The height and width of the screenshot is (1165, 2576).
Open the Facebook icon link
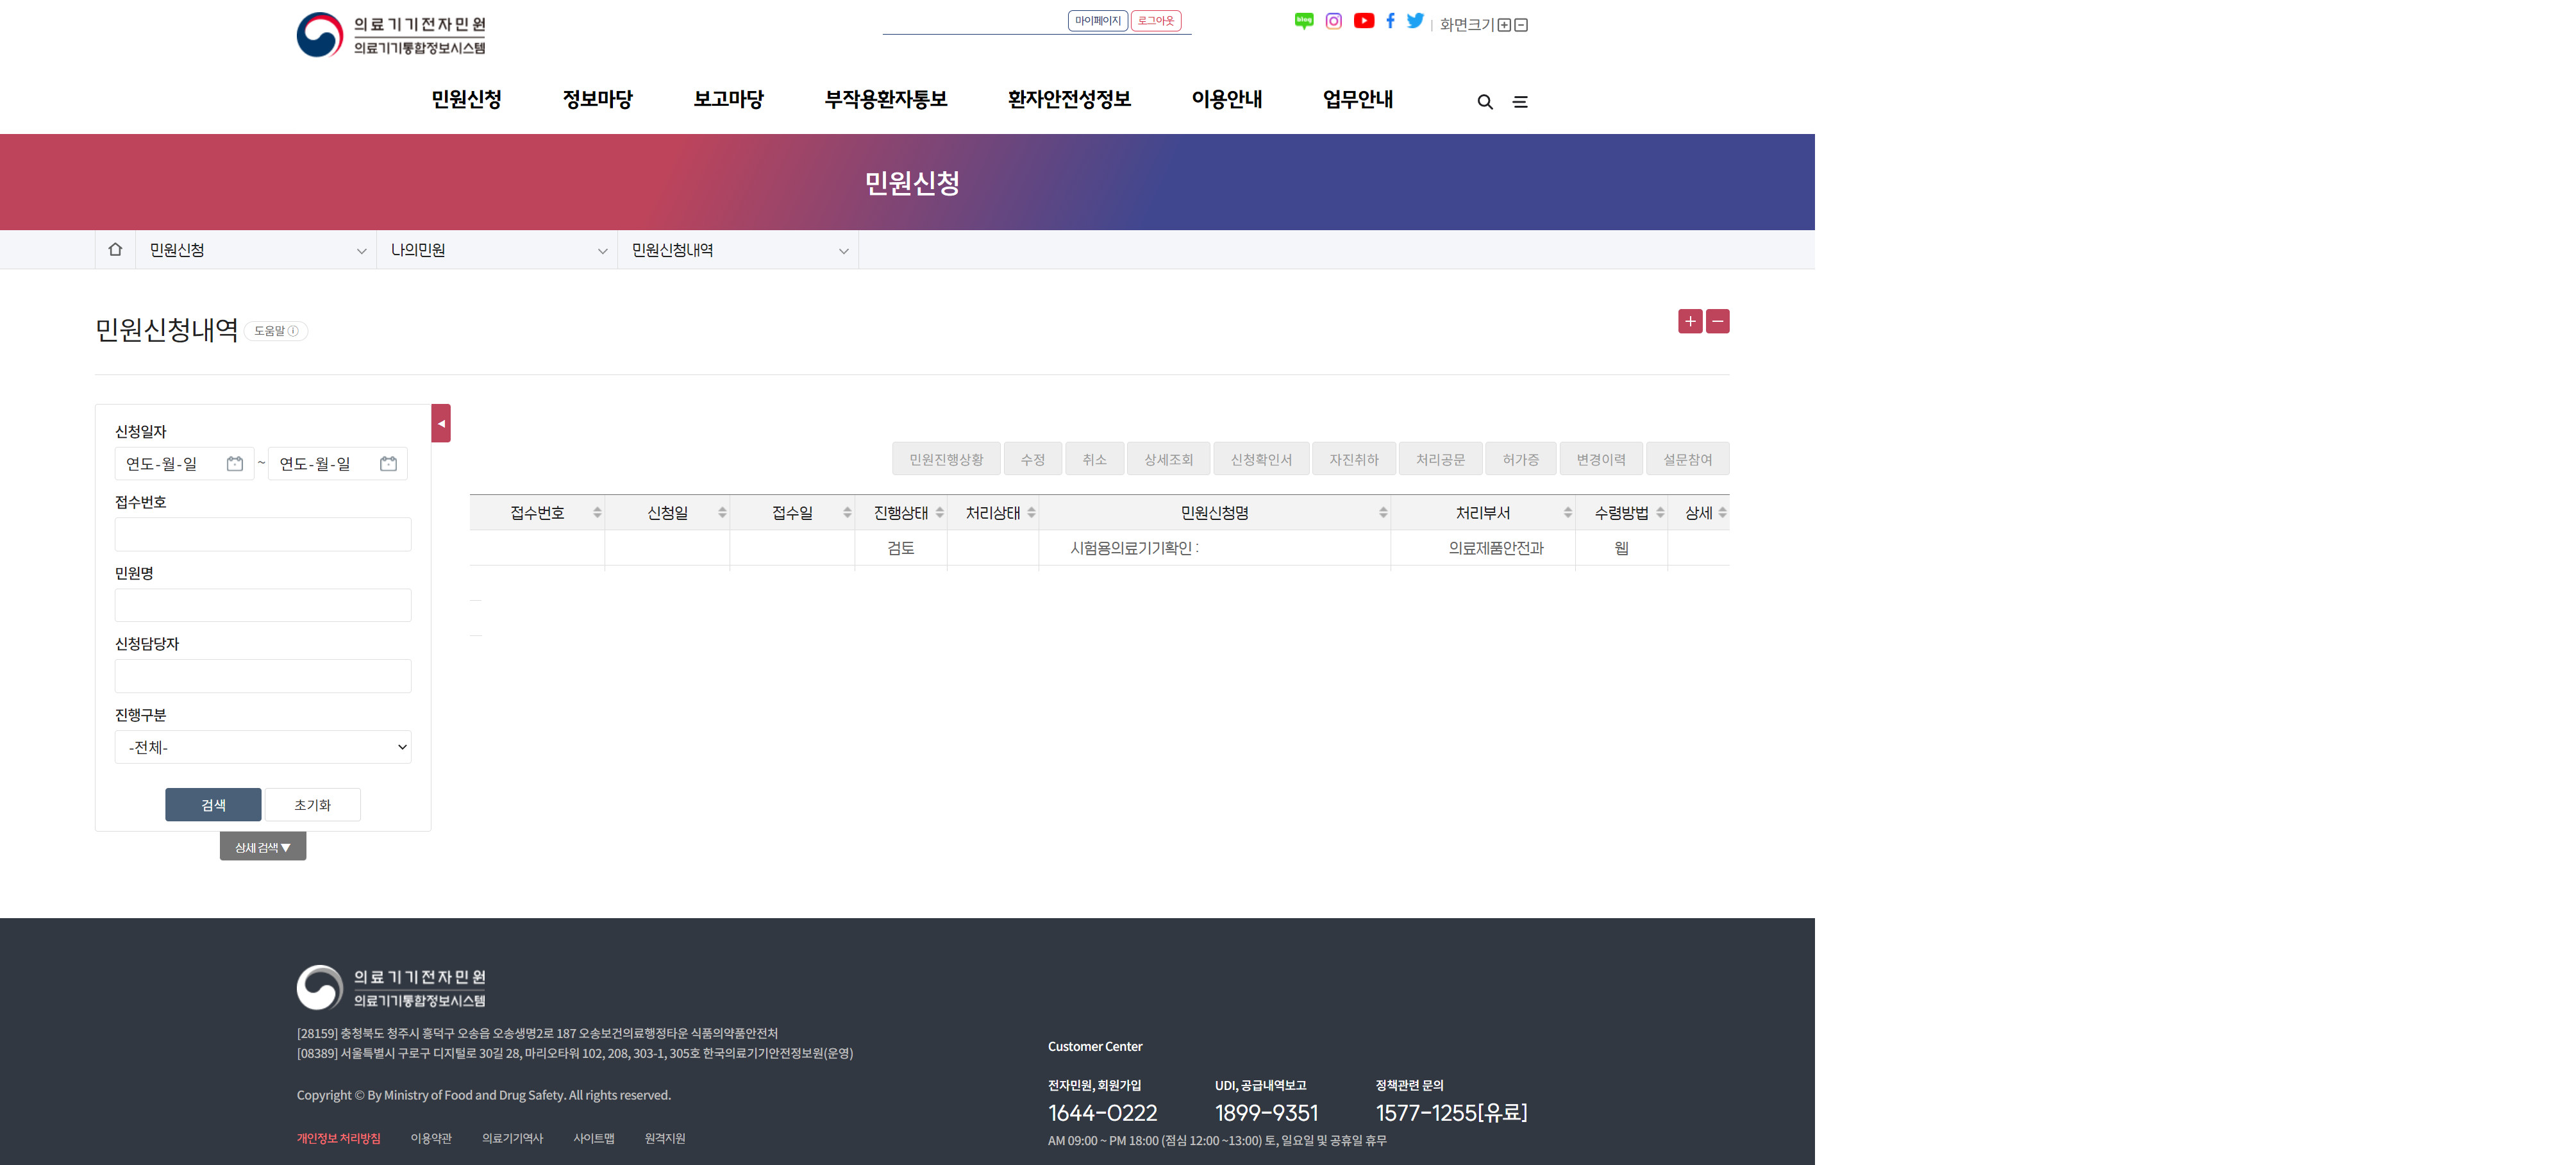(1390, 21)
